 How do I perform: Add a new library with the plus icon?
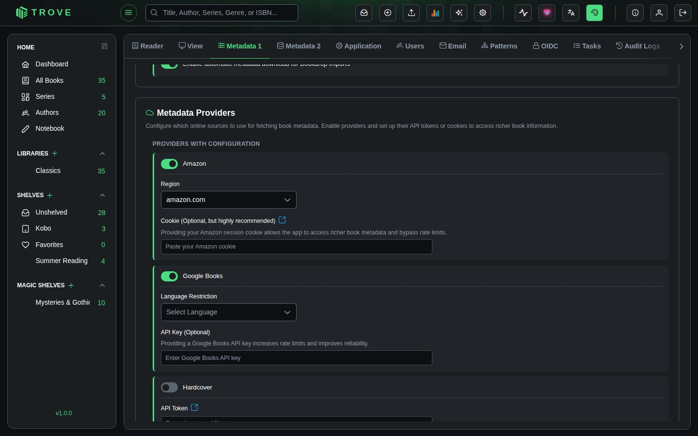55,153
